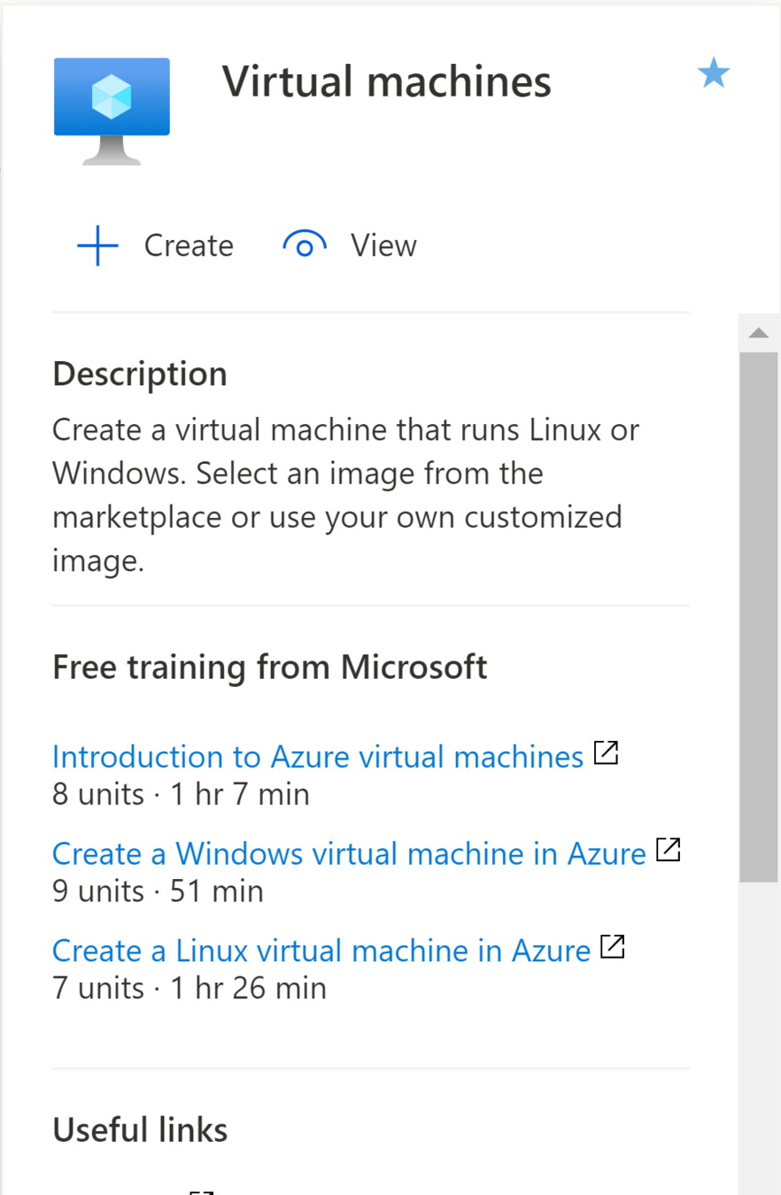Viewport: 781px width, 1195px height.
Task: Click the Virtual machines monitor icon
Action: [112, 111]
